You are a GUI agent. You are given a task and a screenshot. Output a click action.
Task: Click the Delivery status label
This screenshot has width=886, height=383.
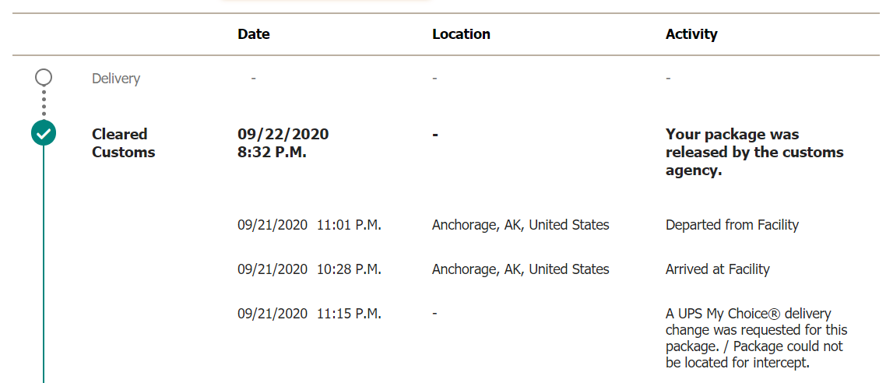coord(116,78)
